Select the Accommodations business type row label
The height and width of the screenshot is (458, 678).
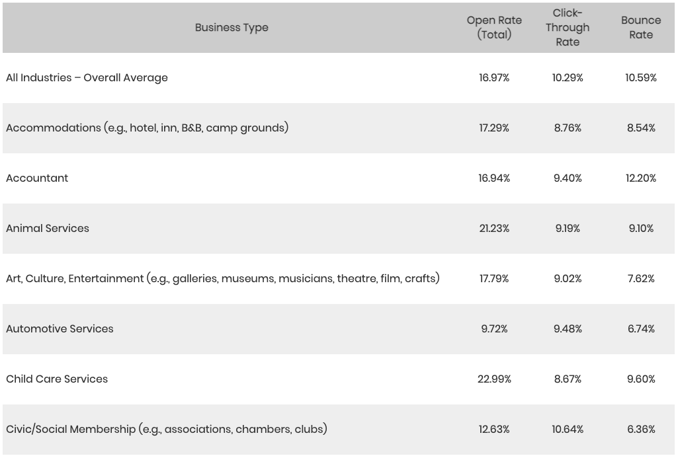147,128
